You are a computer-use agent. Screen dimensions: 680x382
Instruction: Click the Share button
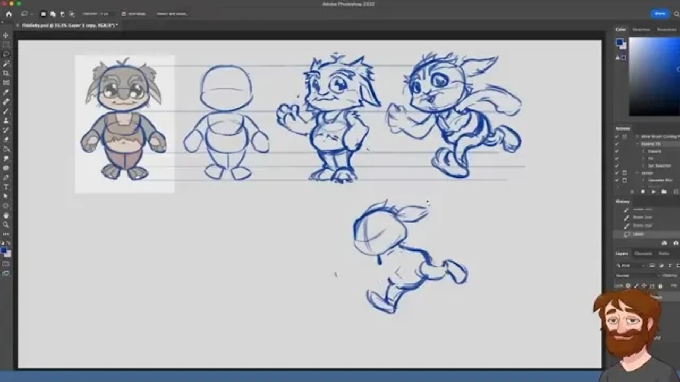tap(660, 14)
